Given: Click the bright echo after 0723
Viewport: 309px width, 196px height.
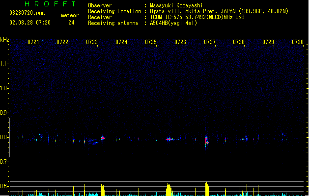Looking at the screenshot, I should click(103, 138).
